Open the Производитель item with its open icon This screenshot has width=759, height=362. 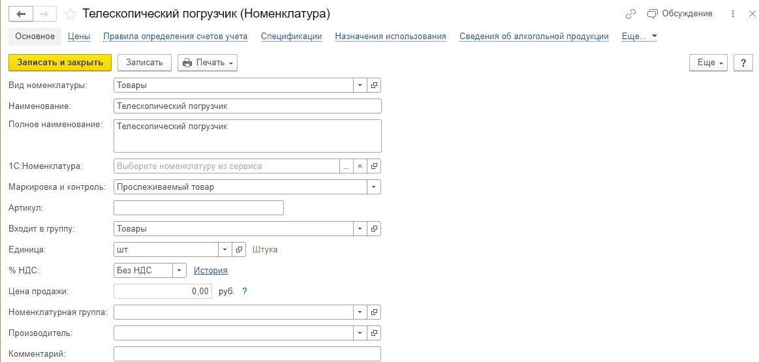(374, 333)
